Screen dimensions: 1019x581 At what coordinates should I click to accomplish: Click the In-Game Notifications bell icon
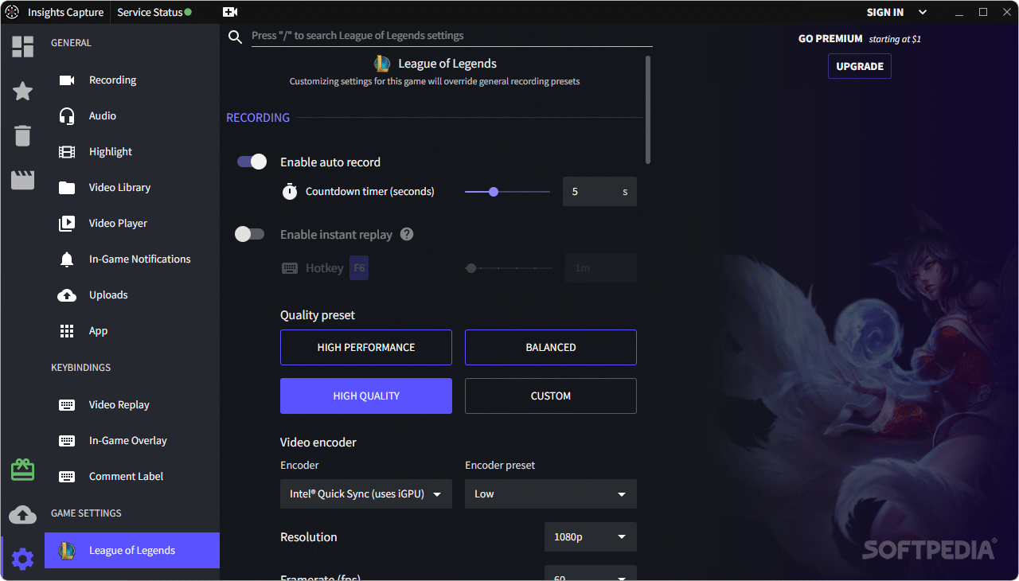(x=67, y=259)
